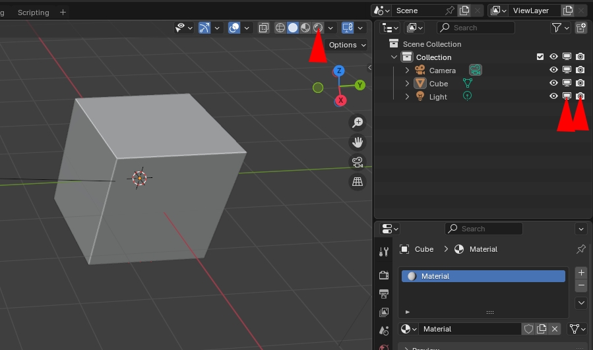Expand the Cube tree item
Viewport: 593px width, 350px height.
coord(407,84)
